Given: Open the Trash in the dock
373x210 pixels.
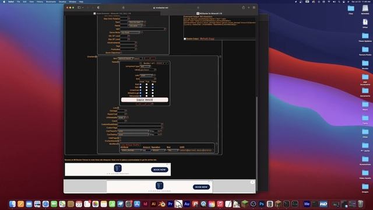Looking at the screenshot, I should [361, 204].
